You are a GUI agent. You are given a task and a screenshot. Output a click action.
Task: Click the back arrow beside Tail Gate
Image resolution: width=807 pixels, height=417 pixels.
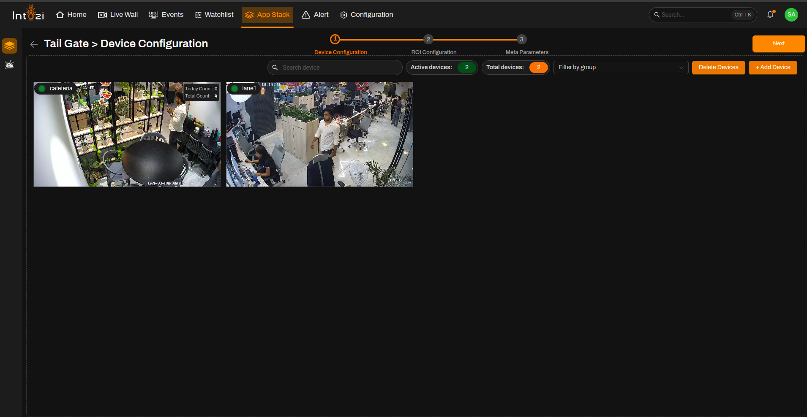pos(34,44)
